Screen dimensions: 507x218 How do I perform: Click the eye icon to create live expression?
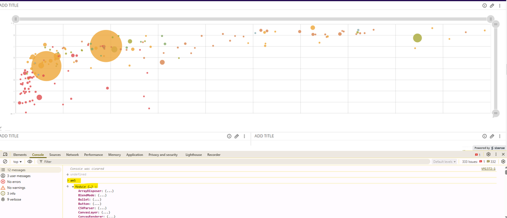coord(30,162)
